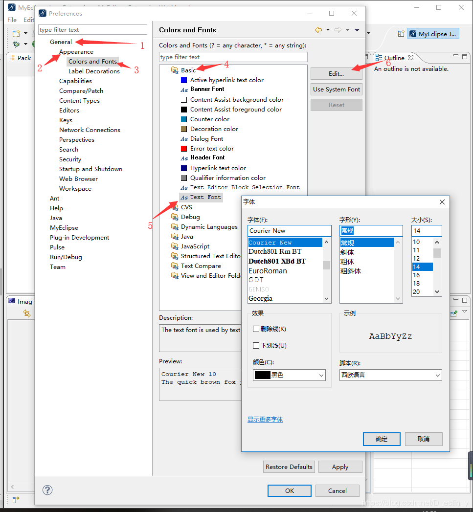The image size is (473, 512).
Task: Click the 确定 button in font dialog
Action: pyautogui.click(x=382, y=439)
